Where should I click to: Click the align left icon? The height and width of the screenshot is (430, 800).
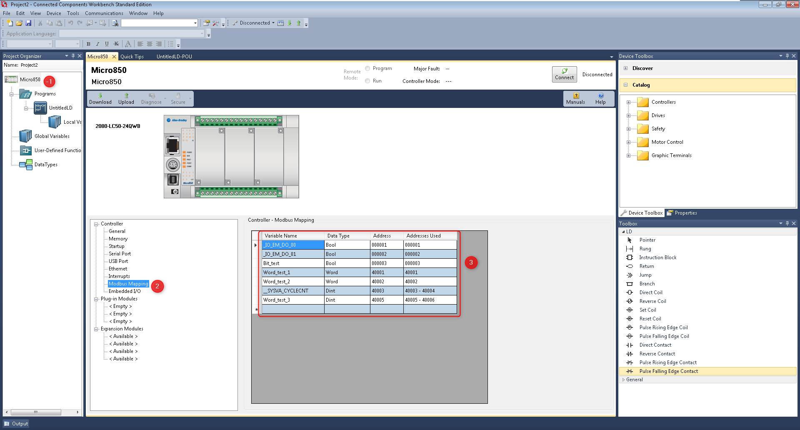point(140,44)
